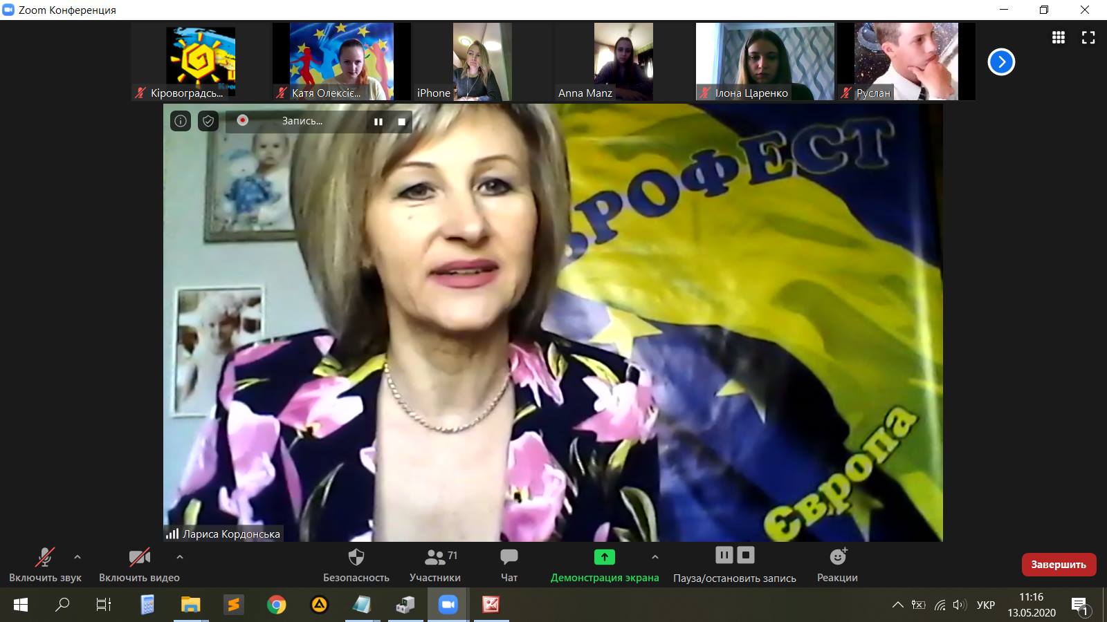The height and width of the screenshot is (622, 1107).
Task: Enter full screen mode
Action: coord(1088,38)
